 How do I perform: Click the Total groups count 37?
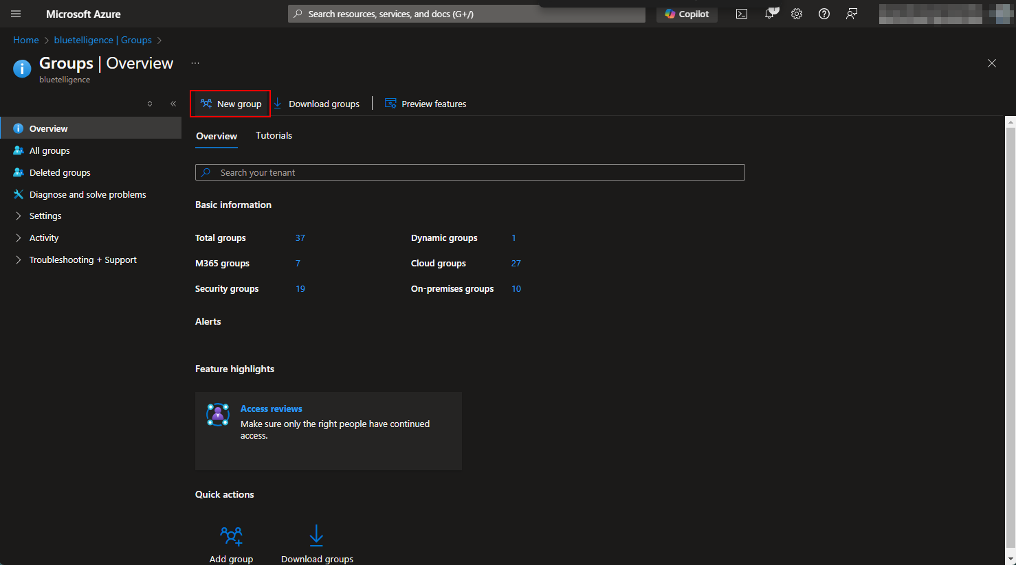[x=300, y=238]
